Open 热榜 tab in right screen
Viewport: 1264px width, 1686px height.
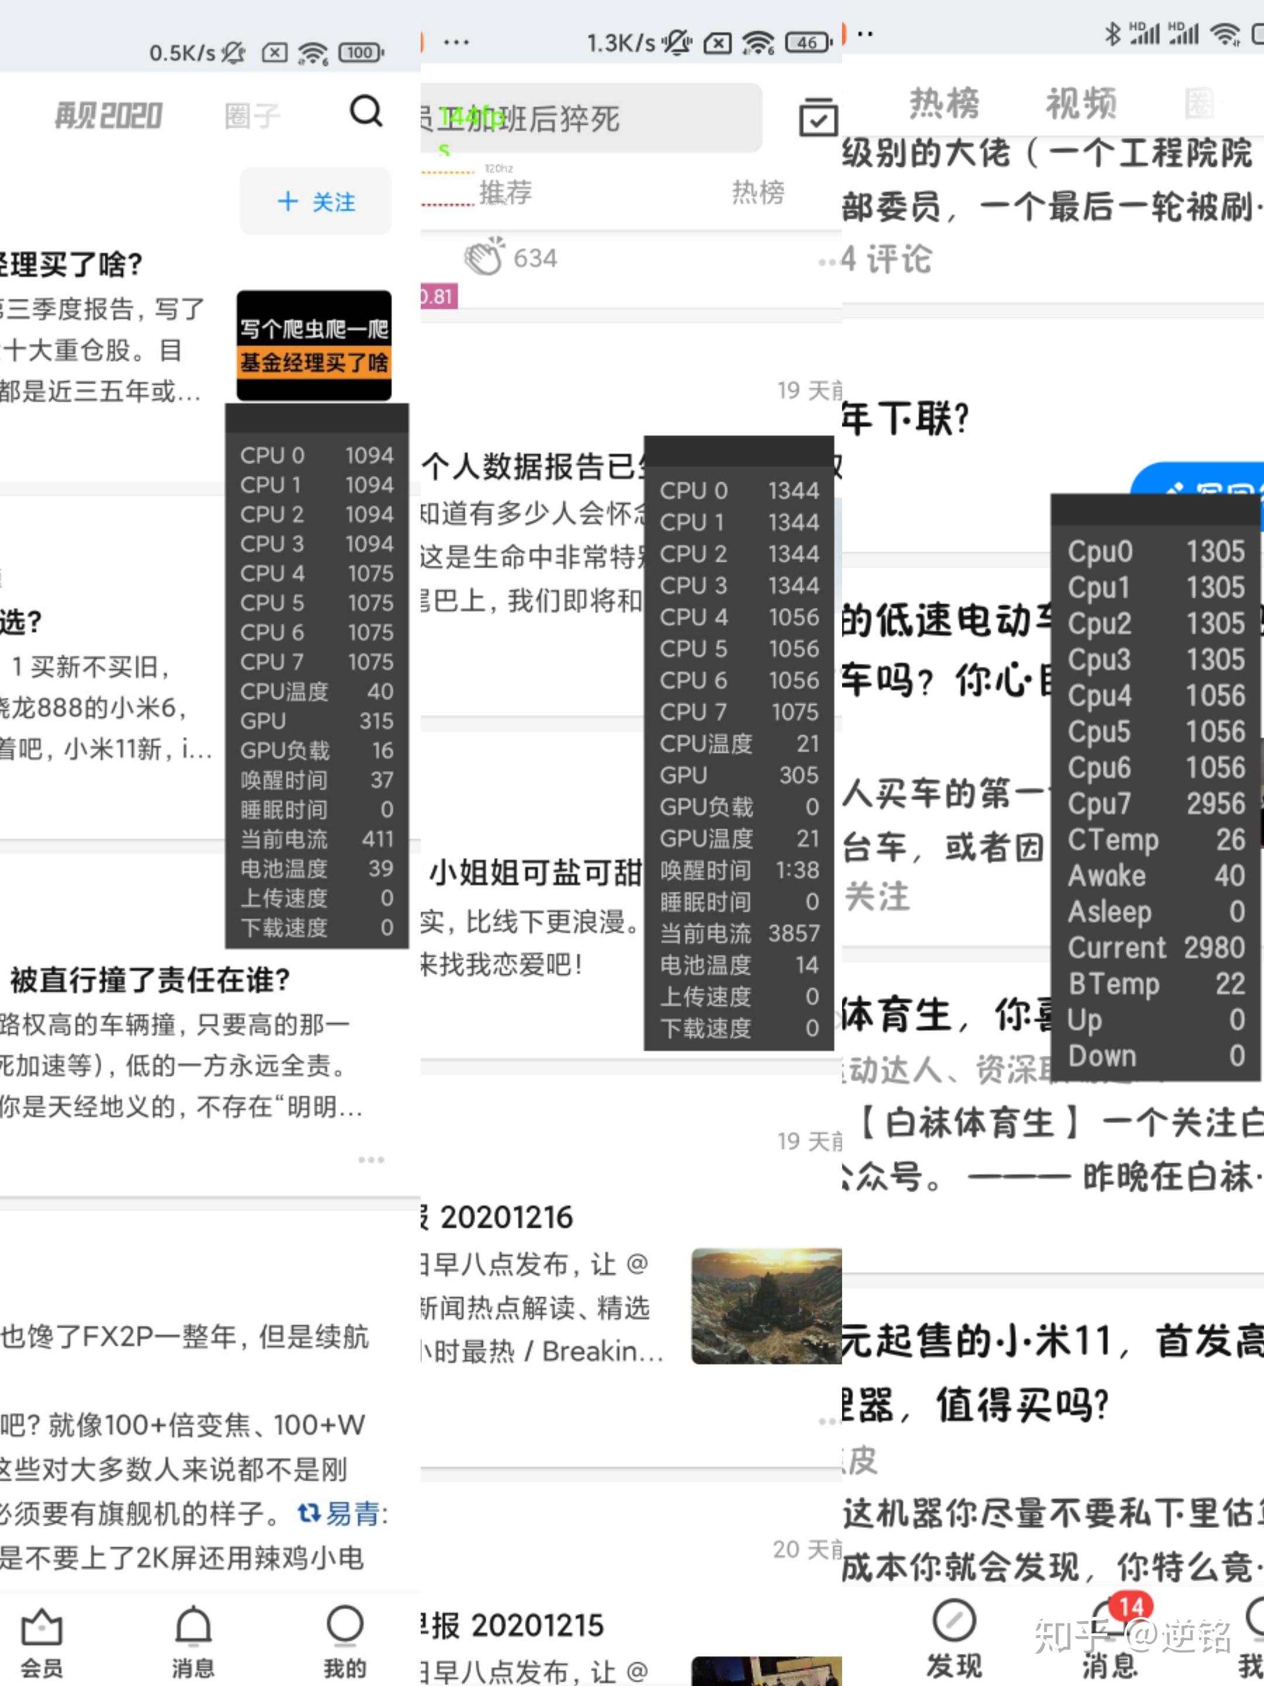[944, 103]
